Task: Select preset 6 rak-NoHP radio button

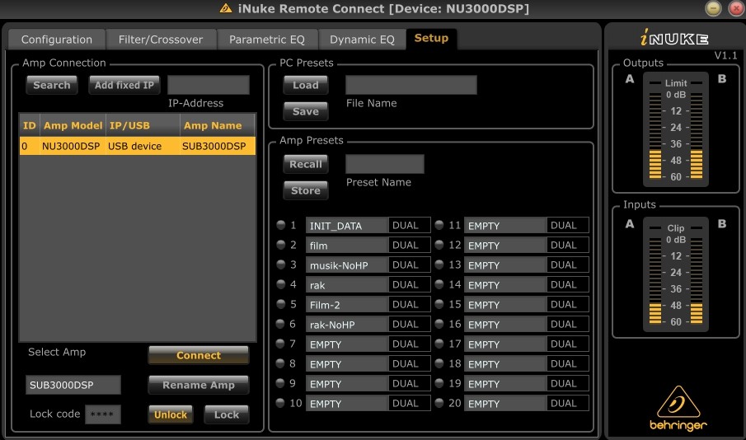Action: (281, 324)
